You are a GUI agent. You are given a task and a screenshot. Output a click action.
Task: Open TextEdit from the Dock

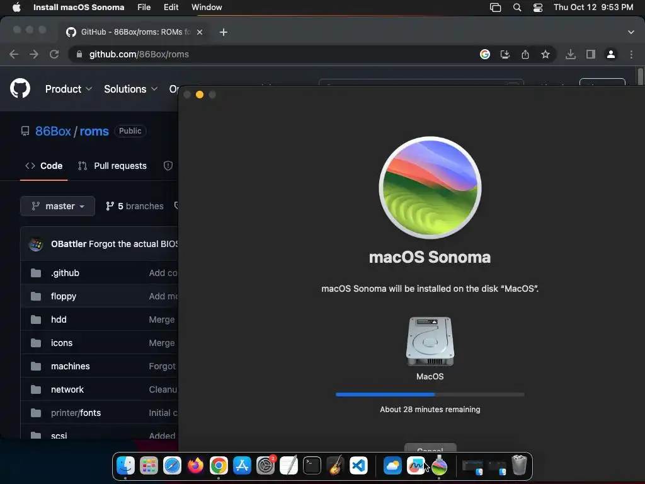coord(288,466)
